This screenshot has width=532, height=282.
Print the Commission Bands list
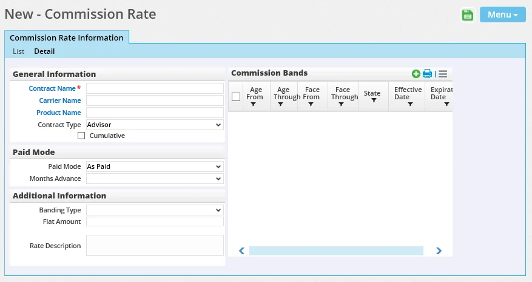point(427,74)
